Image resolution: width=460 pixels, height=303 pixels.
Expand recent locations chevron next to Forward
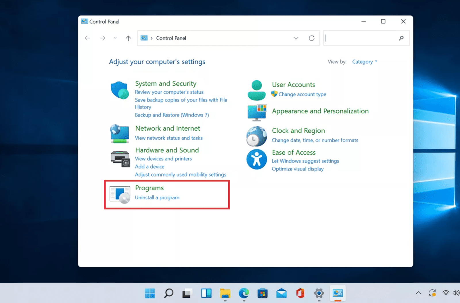click(x=115, y=38)
